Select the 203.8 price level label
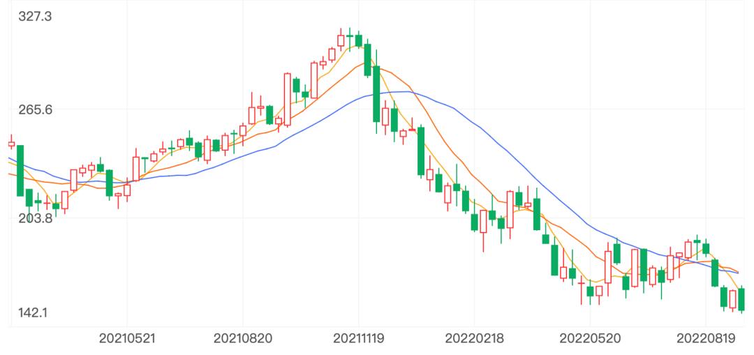This screenshot has height=355, width=754. [x=35, y=218]
